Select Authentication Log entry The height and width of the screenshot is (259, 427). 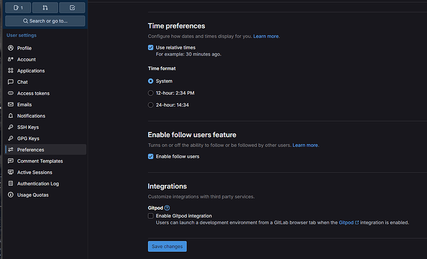[46, 184]
